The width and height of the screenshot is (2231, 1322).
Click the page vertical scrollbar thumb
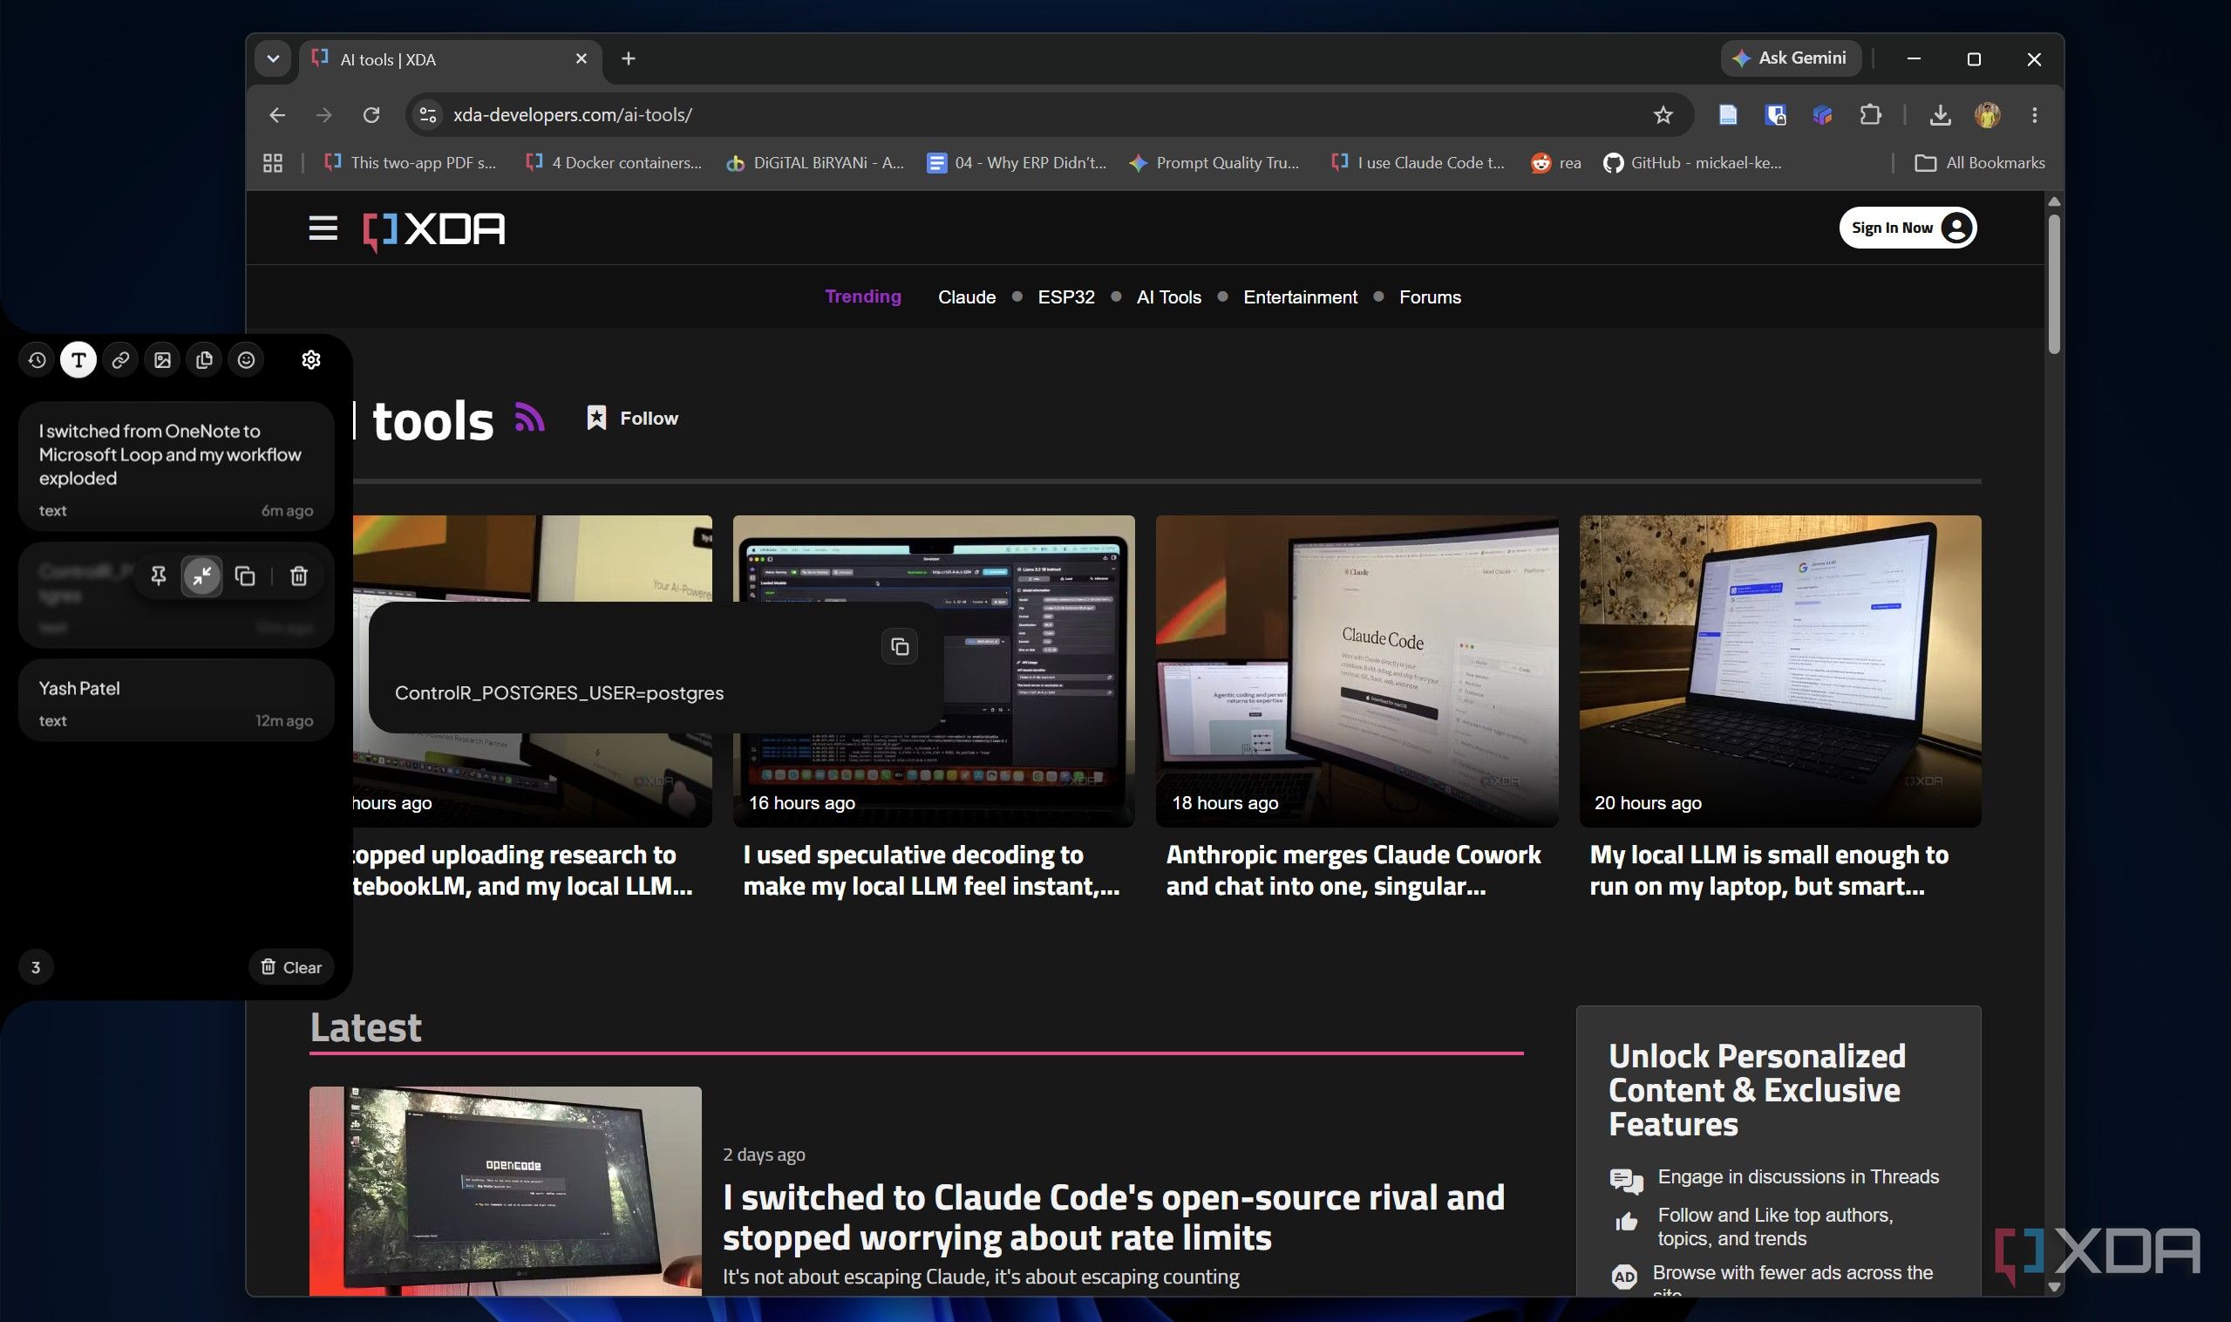pos(2054,283)
